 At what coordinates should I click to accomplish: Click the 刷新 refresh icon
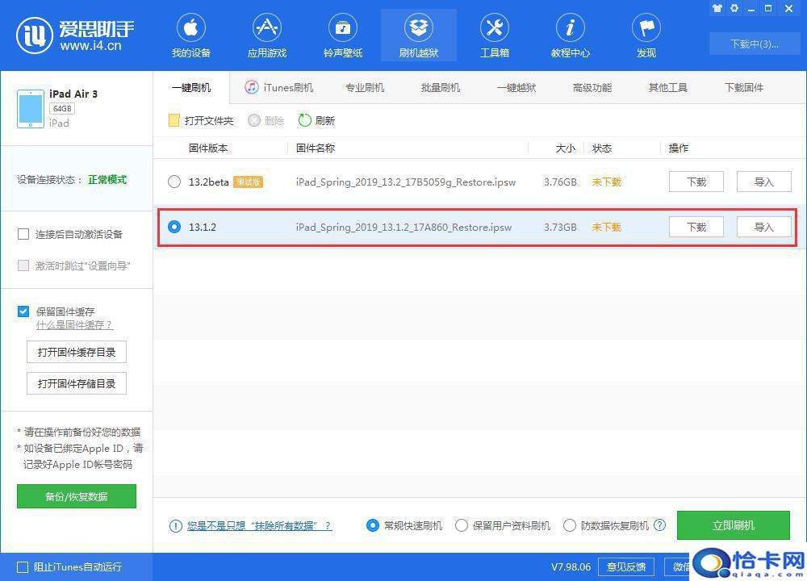coord(305,120)
